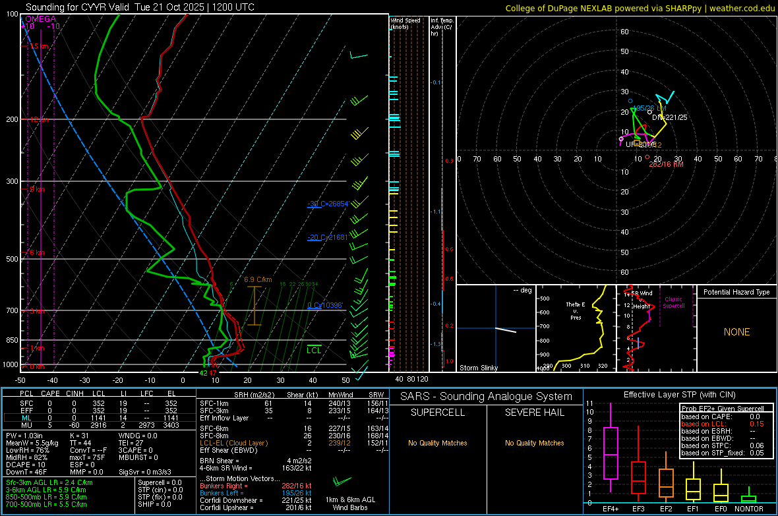Select the SFC parcel row
The height and width of the screenshot is (516, 778).
99,403
